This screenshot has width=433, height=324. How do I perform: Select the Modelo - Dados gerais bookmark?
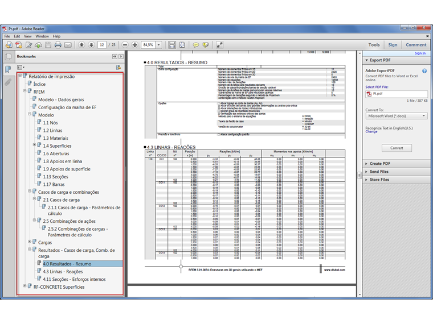[61, 99]
